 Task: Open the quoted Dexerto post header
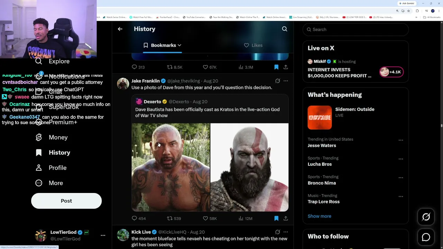171,102
